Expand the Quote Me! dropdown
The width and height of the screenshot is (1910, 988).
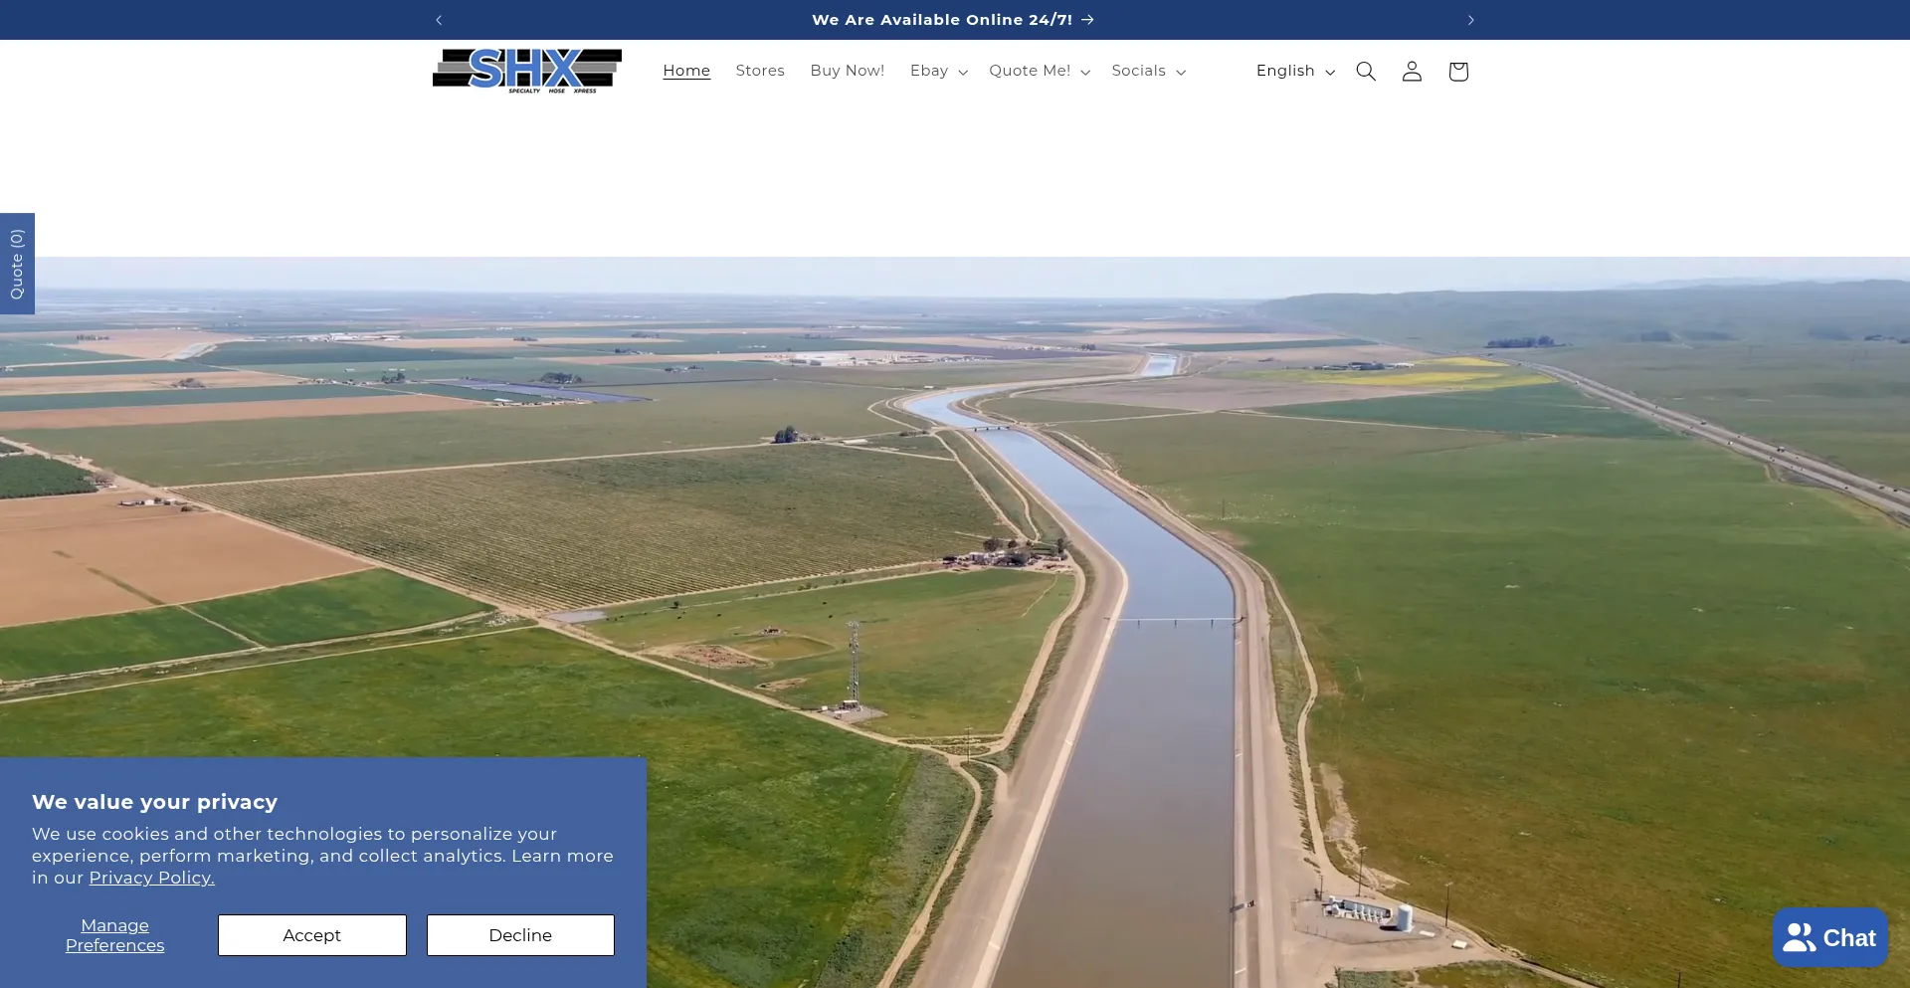click(1039, 71)
